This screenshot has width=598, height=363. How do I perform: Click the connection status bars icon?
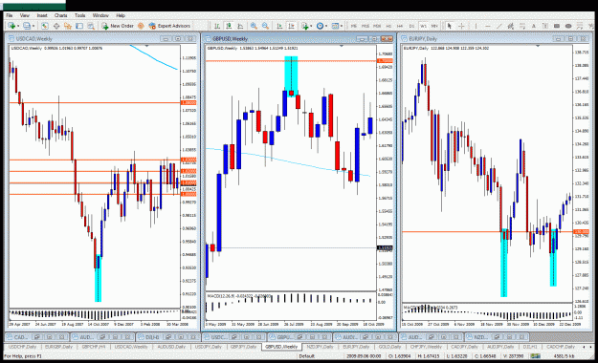point(535,356)
